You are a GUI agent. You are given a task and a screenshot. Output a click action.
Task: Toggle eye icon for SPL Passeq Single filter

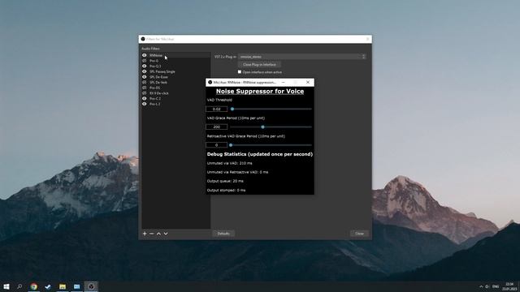tap(145, 71)
